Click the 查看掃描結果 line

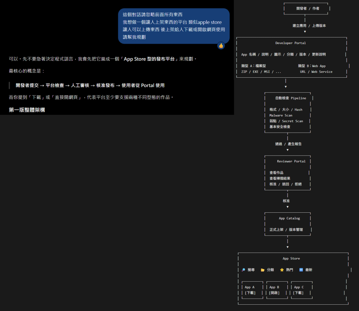(280, 178)
